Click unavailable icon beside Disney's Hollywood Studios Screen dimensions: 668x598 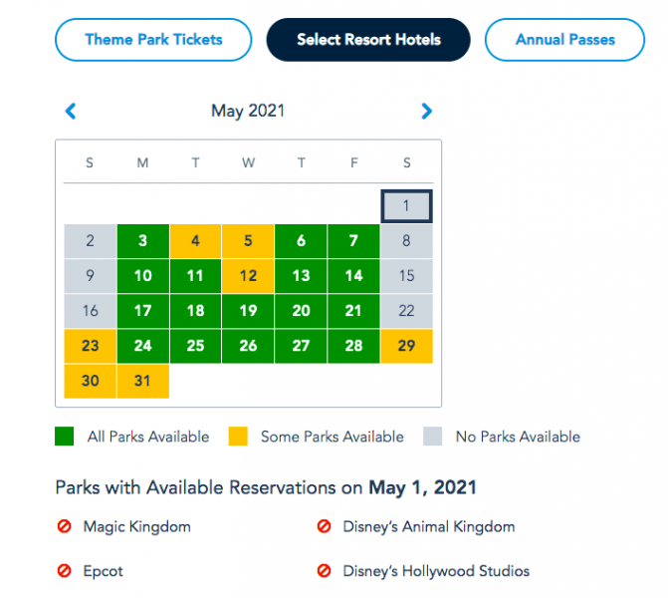324,571
